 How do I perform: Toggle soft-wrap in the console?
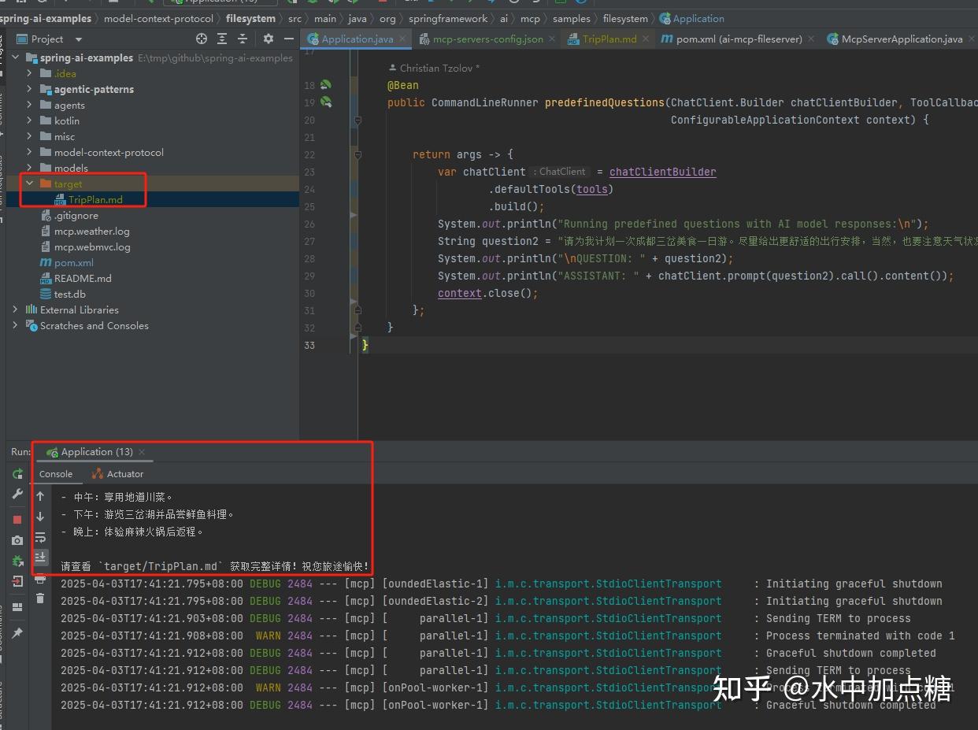[40, 537]
